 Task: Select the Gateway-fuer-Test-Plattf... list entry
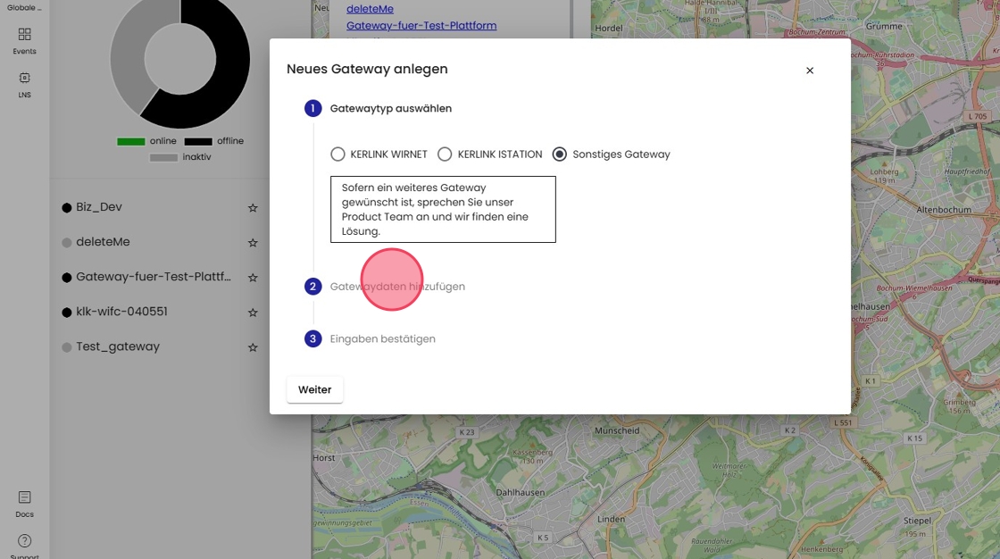tap(153, 278)
